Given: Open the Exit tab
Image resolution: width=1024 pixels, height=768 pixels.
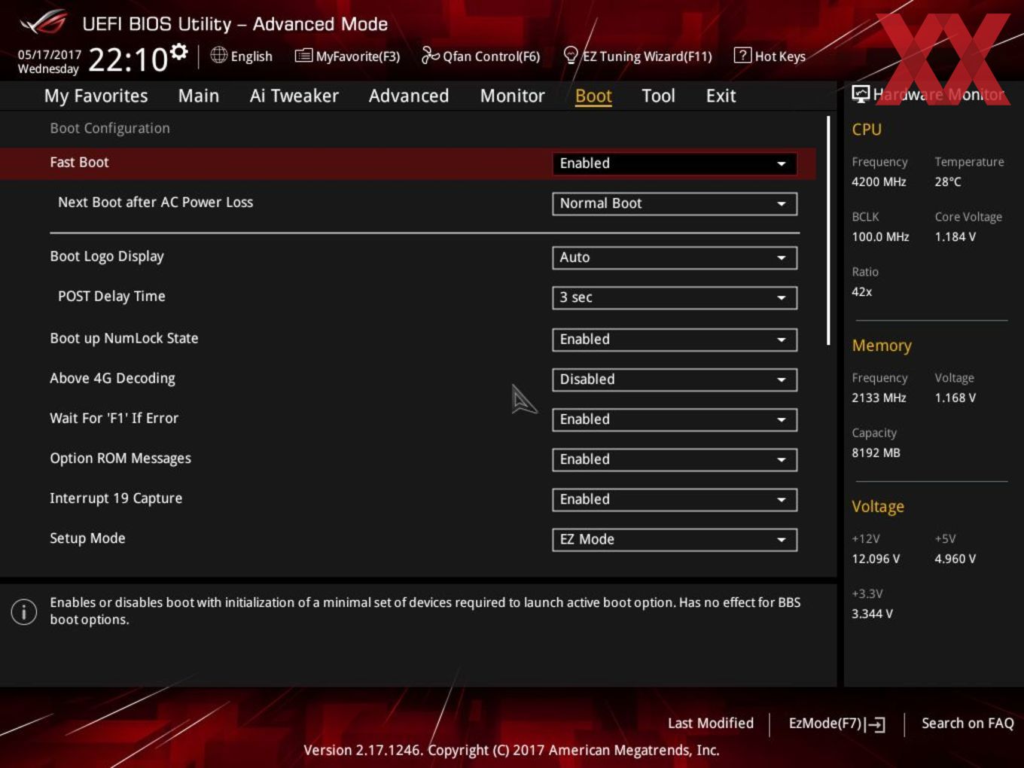Looking at the screenshot, I should pyautogui.click(x=721, y=96).
